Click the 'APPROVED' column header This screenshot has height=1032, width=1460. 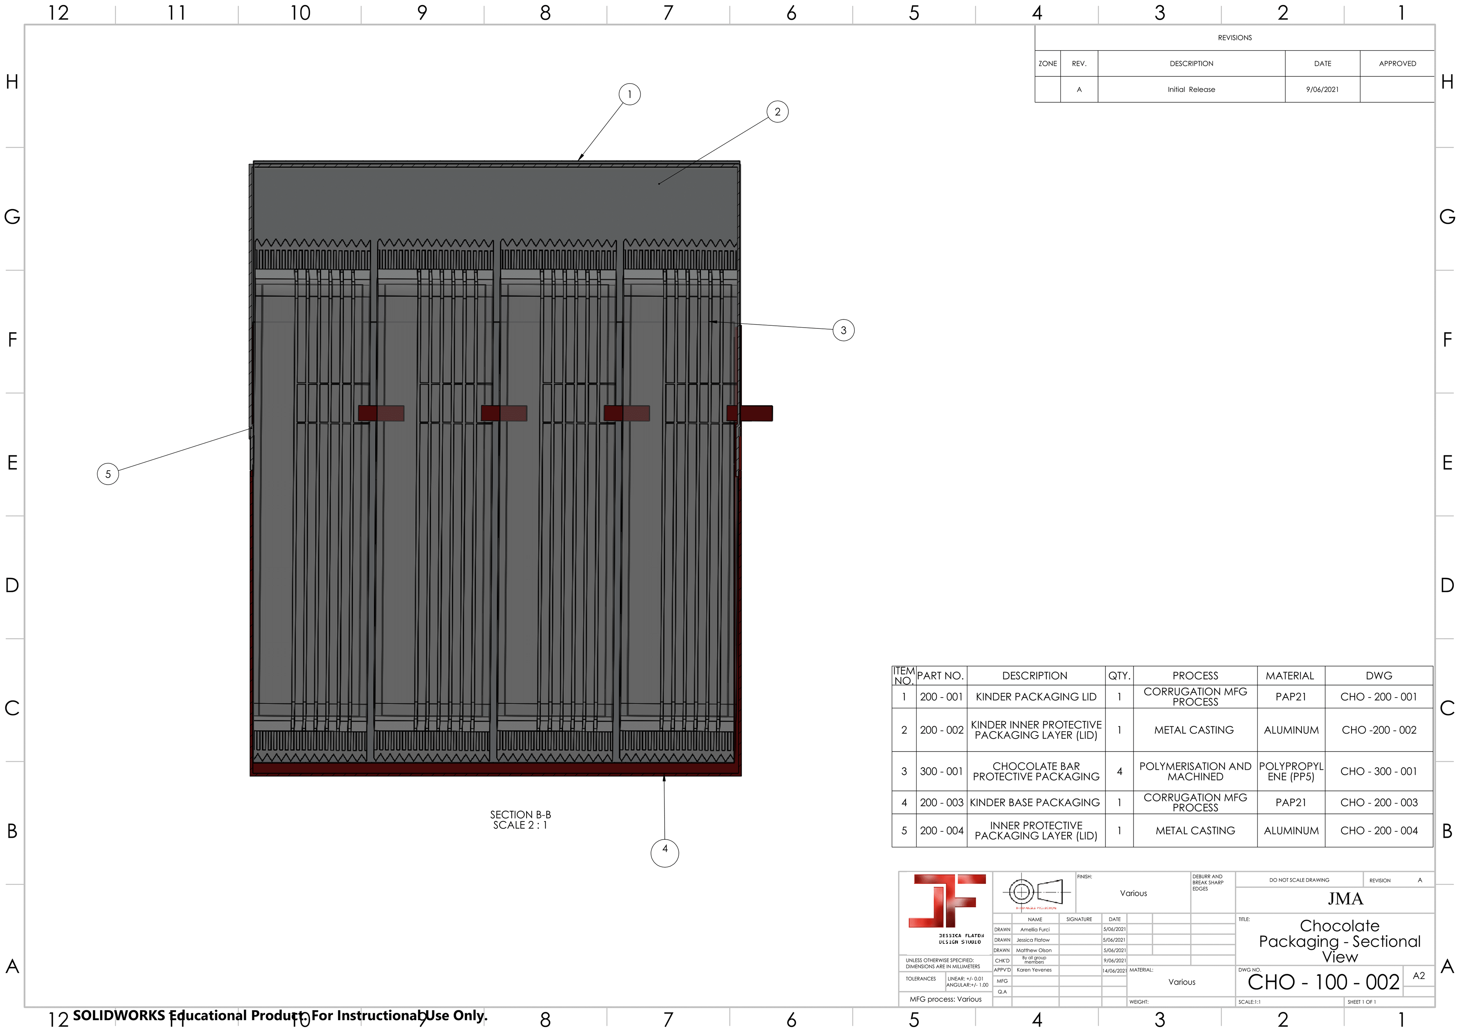(1397, 63)
